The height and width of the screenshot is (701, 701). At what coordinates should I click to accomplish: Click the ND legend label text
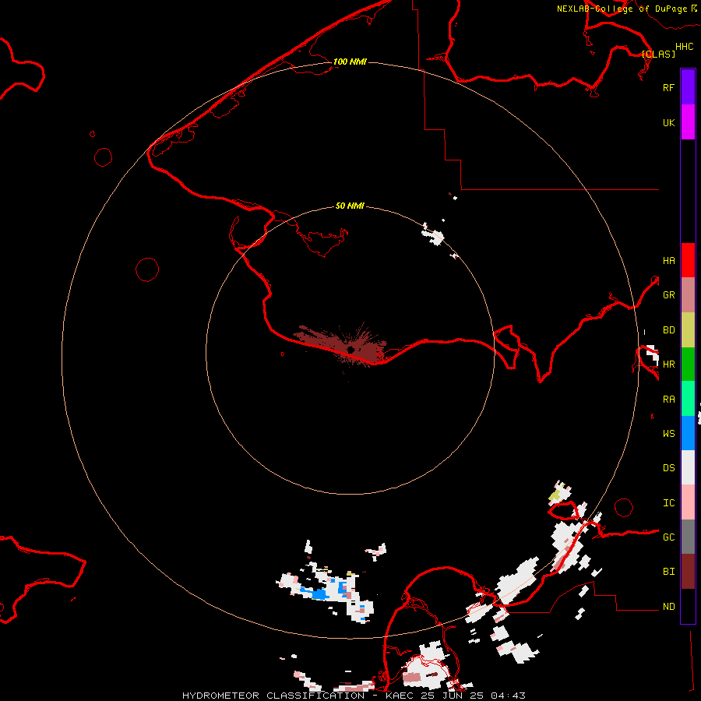668,606
